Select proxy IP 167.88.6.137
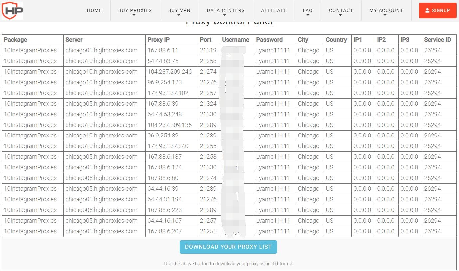This screenshot has height=271, width=459. (165, 157)
